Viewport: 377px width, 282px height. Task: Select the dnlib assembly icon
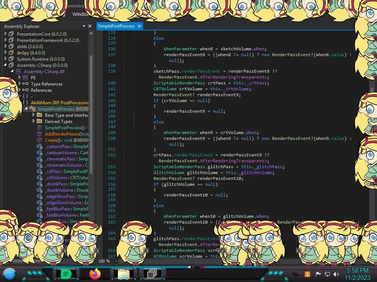click(11, 46)
